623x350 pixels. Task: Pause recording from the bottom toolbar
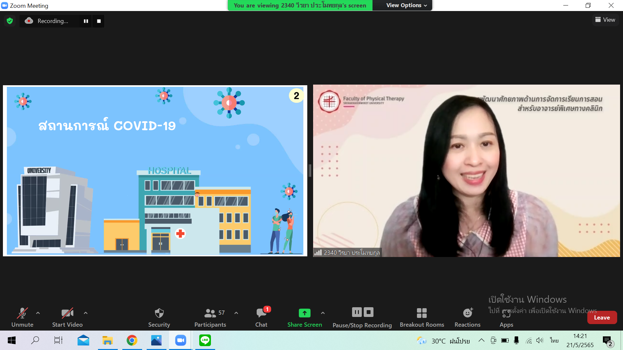[x=357, y=312]
